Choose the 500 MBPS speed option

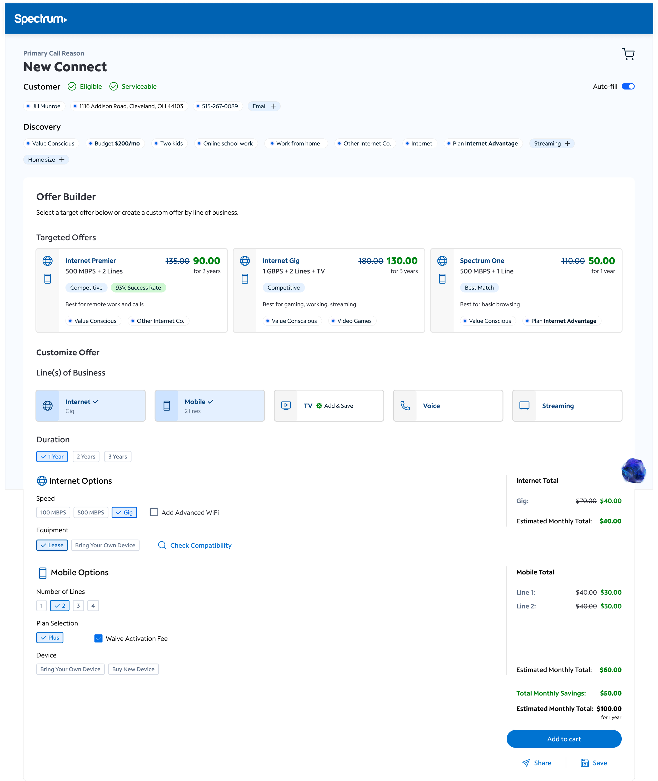click(91, 512)
